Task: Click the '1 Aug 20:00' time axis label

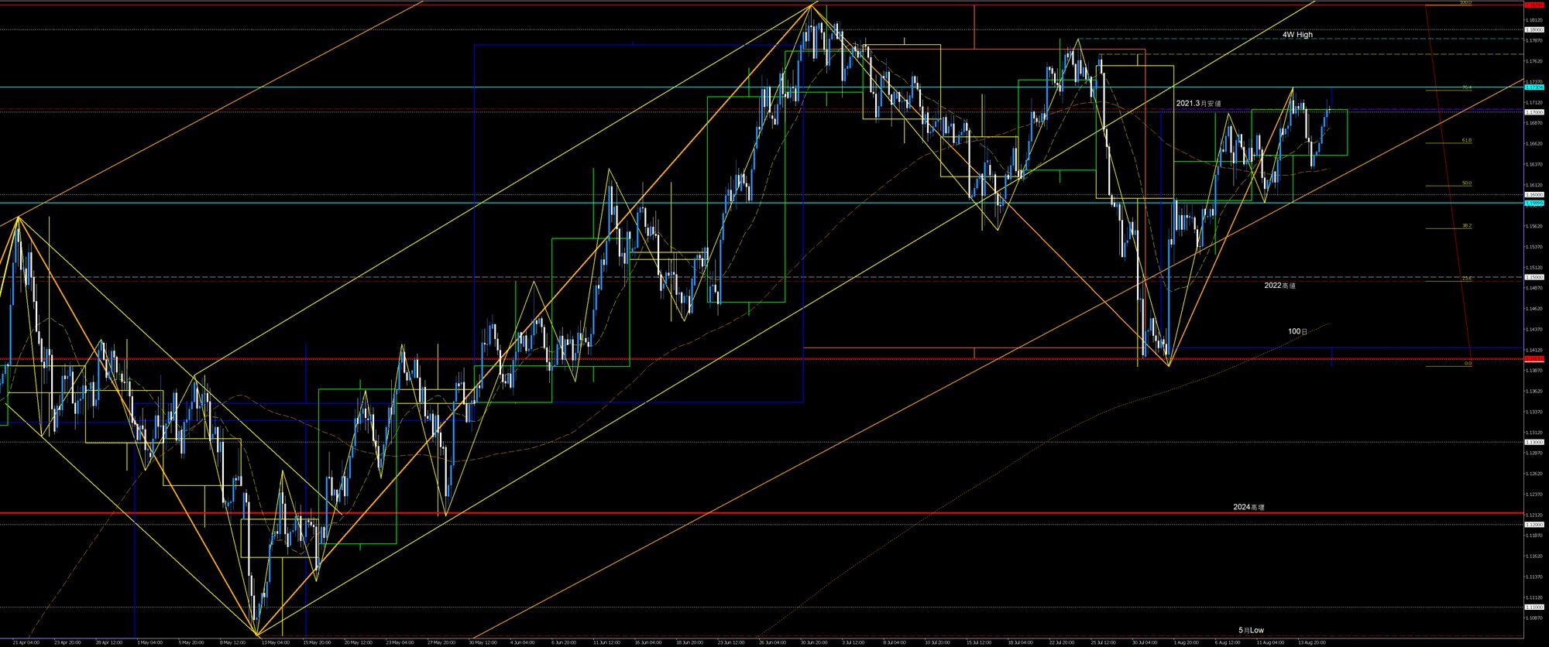Action: (x=1186, y=642)
